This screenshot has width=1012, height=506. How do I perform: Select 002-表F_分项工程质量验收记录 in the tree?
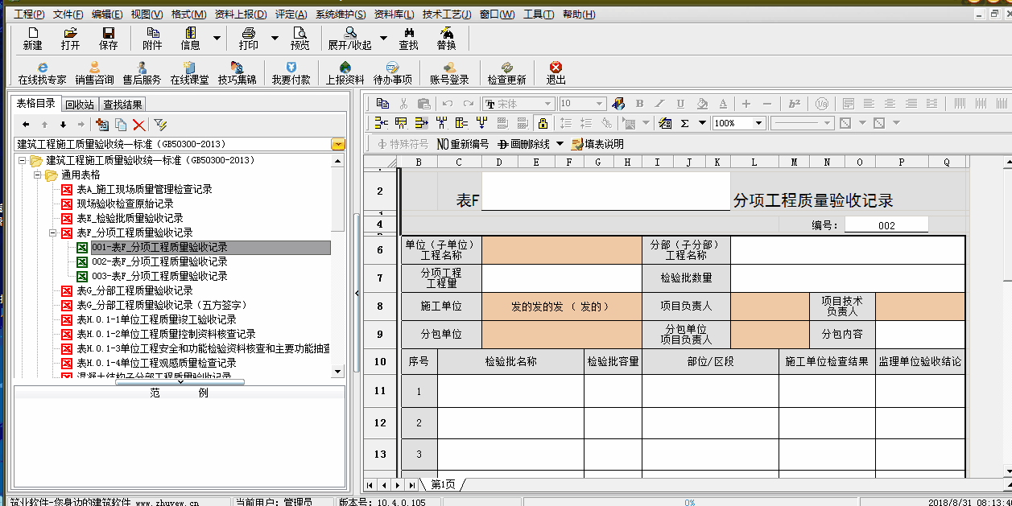click(x=159, y=261)
